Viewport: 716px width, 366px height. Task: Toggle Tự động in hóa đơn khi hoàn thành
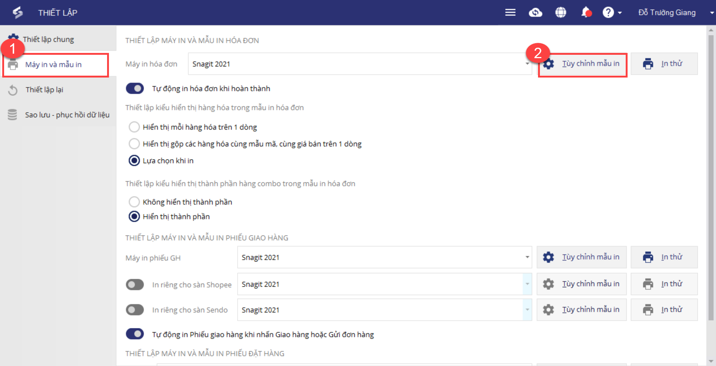point(135,88)
